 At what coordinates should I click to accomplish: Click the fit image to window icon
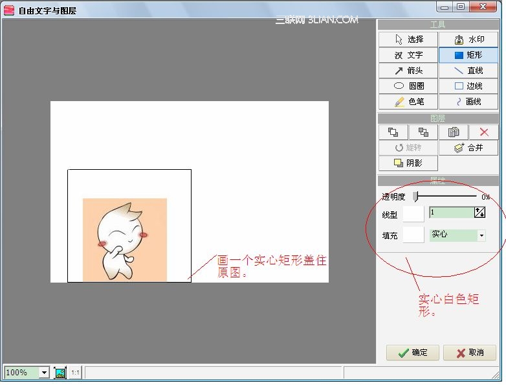tap(60, 373)
